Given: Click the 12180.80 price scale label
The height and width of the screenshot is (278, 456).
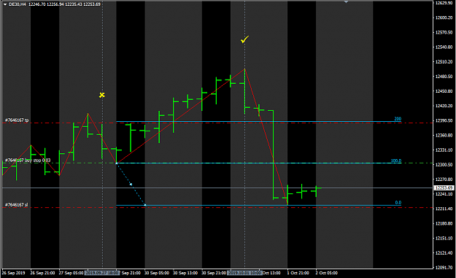Looking at the screenshot, I should (x=444, y=223).
